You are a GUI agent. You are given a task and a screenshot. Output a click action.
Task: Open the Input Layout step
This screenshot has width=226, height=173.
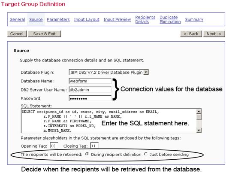[87, 19]
